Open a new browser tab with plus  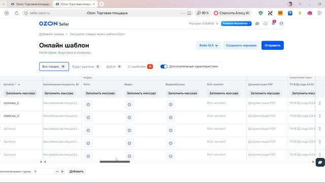point(102,4)
